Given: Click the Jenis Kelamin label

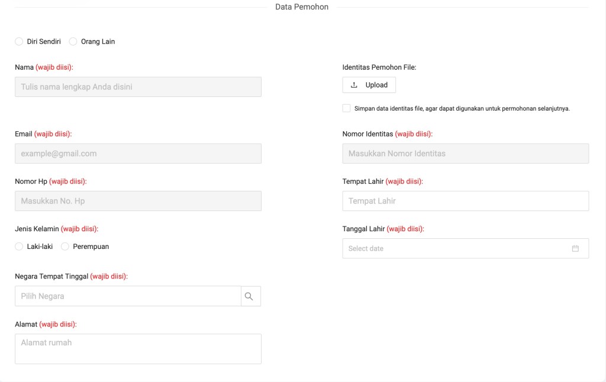Looking at the screenshot, I should 37,229.
